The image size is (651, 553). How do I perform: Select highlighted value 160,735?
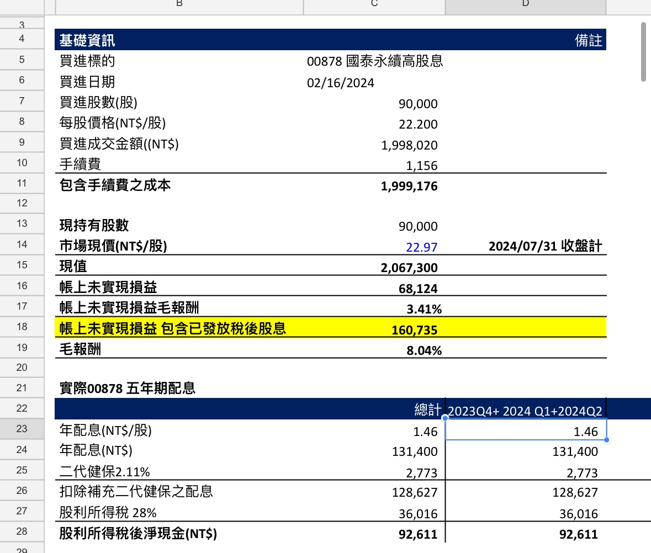click(x=414, y=330)
